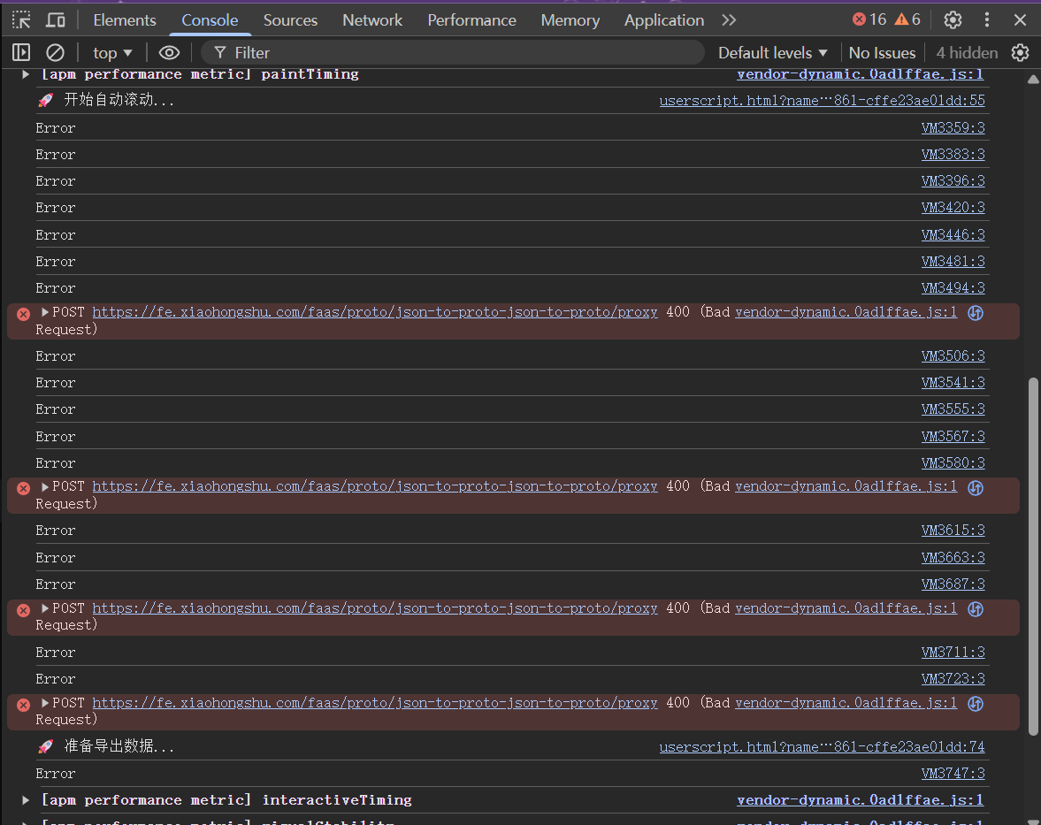Toggle the device toolbar icon
The height and width of the screenshot is (825, 1041).
pyautogui.click(x=55, y=19)
